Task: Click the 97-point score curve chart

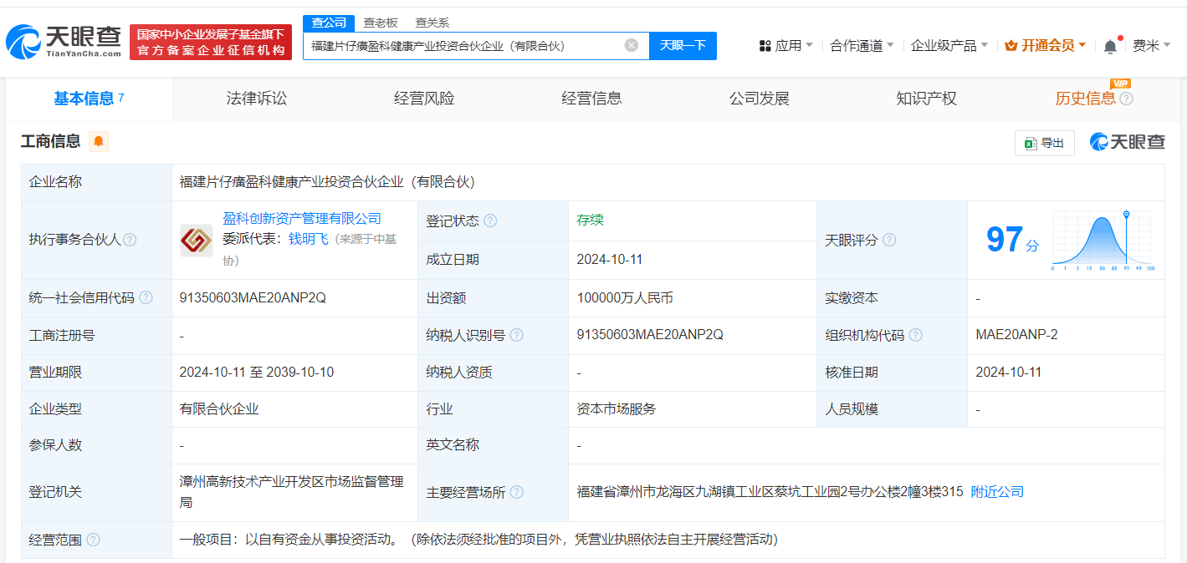Action: click(x=1102, y=240)
